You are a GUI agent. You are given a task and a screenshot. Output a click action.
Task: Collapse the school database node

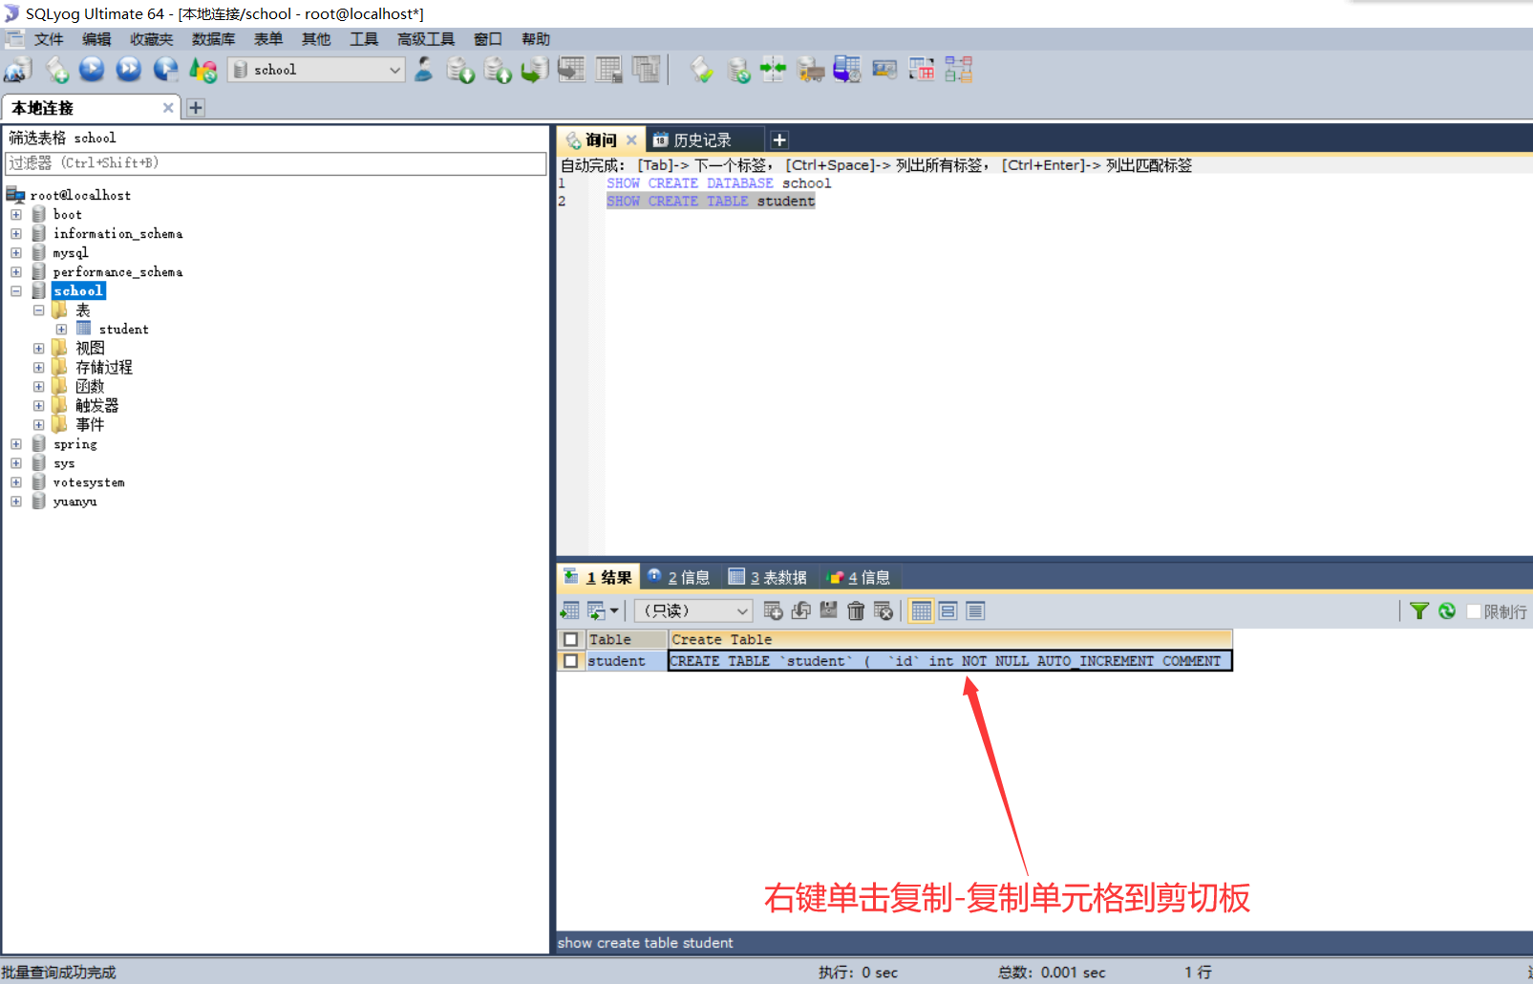coord(16,291)
